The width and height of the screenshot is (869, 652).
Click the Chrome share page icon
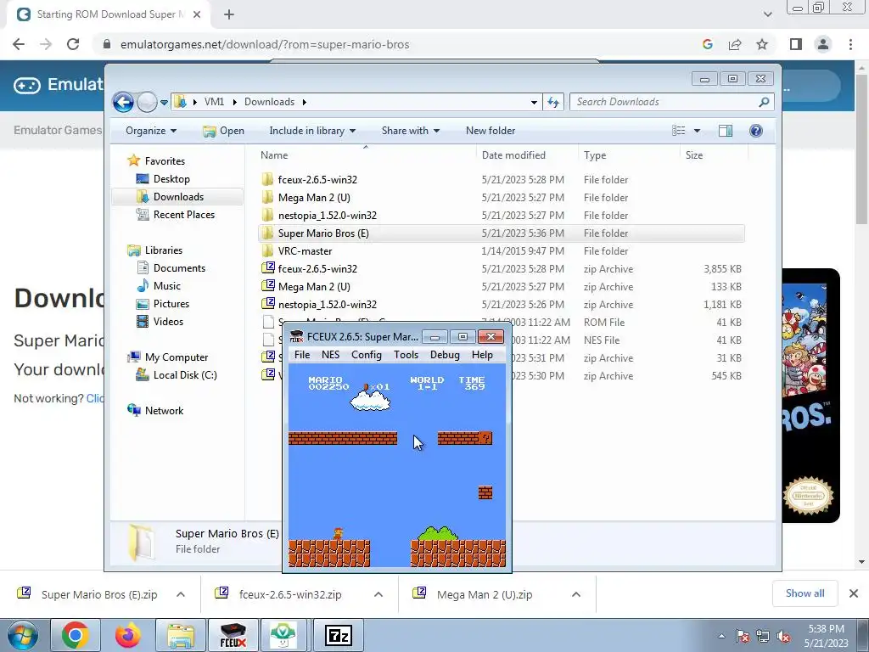(x=735, y=44)
